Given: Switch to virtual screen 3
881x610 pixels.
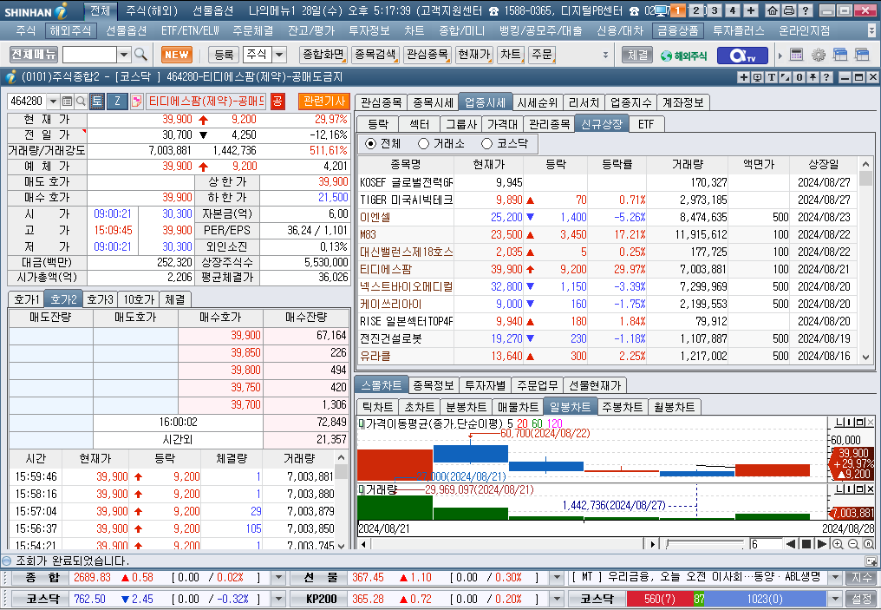Looking at the screenshot, I should [715, 10].
